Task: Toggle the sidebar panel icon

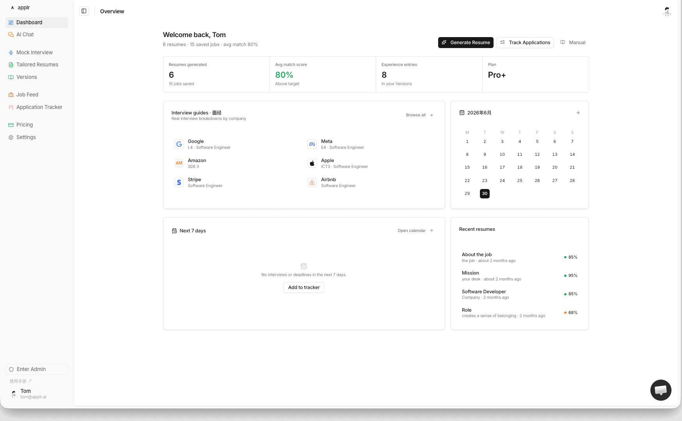Action: click(x=84, y=11)
